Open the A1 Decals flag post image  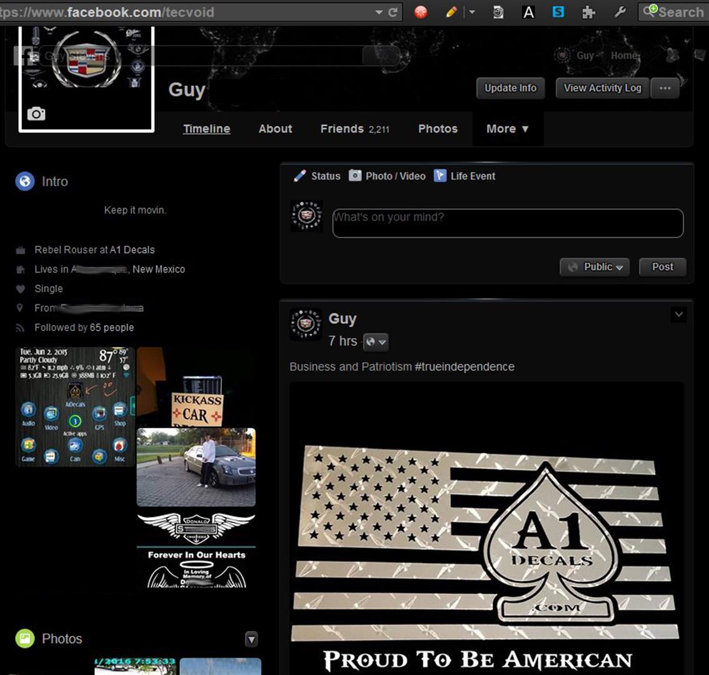(486, 529)
